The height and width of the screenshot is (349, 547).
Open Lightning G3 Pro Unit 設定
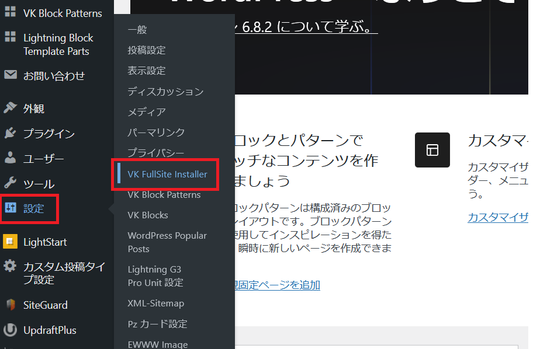(x=155, y=276)
